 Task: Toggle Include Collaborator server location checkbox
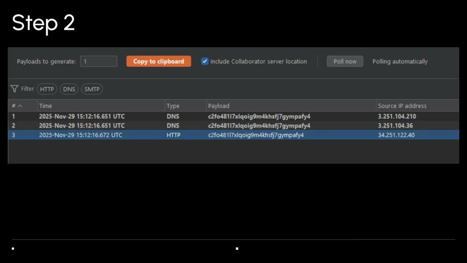(205, 61)
